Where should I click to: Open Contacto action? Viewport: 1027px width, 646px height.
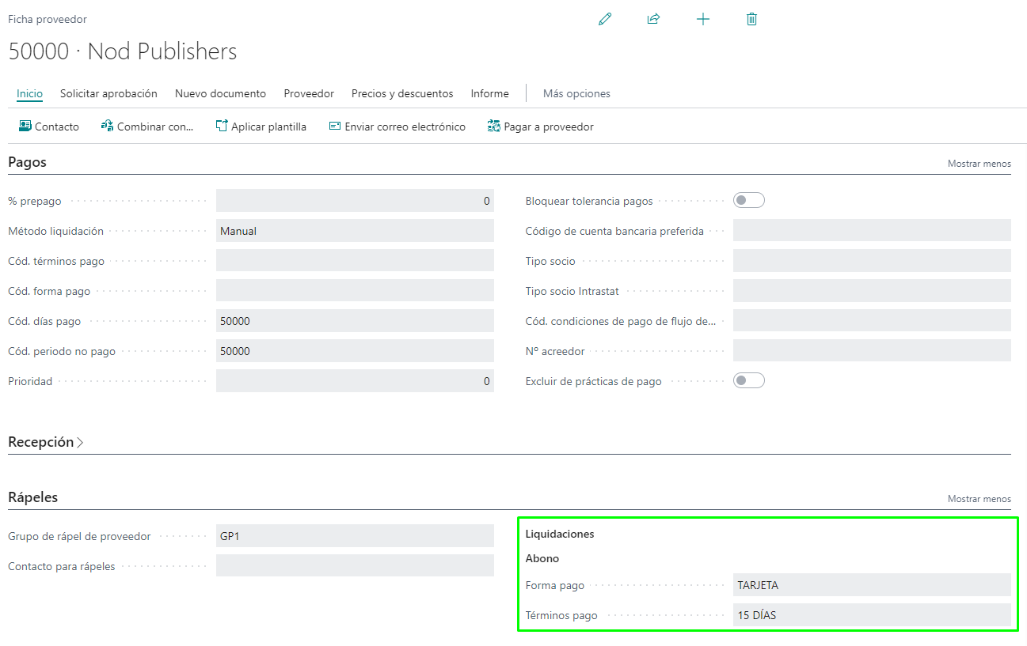pos(49,127)
